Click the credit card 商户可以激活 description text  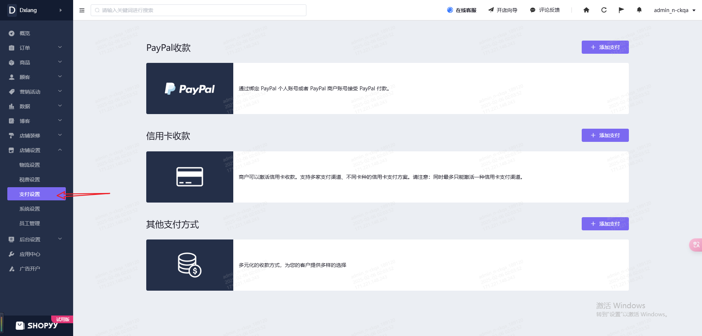[x=381, y=177]
